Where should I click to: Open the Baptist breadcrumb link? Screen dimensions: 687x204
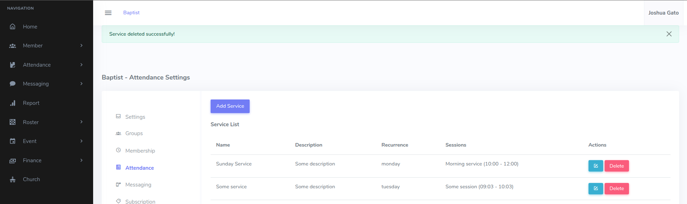pos(131,12)
